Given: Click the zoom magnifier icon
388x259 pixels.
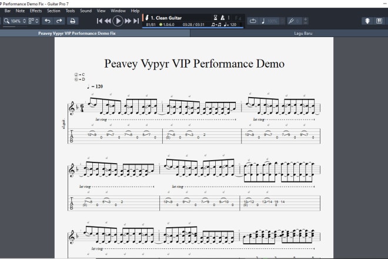Looking at the screenshot, I should click(6, 21).
